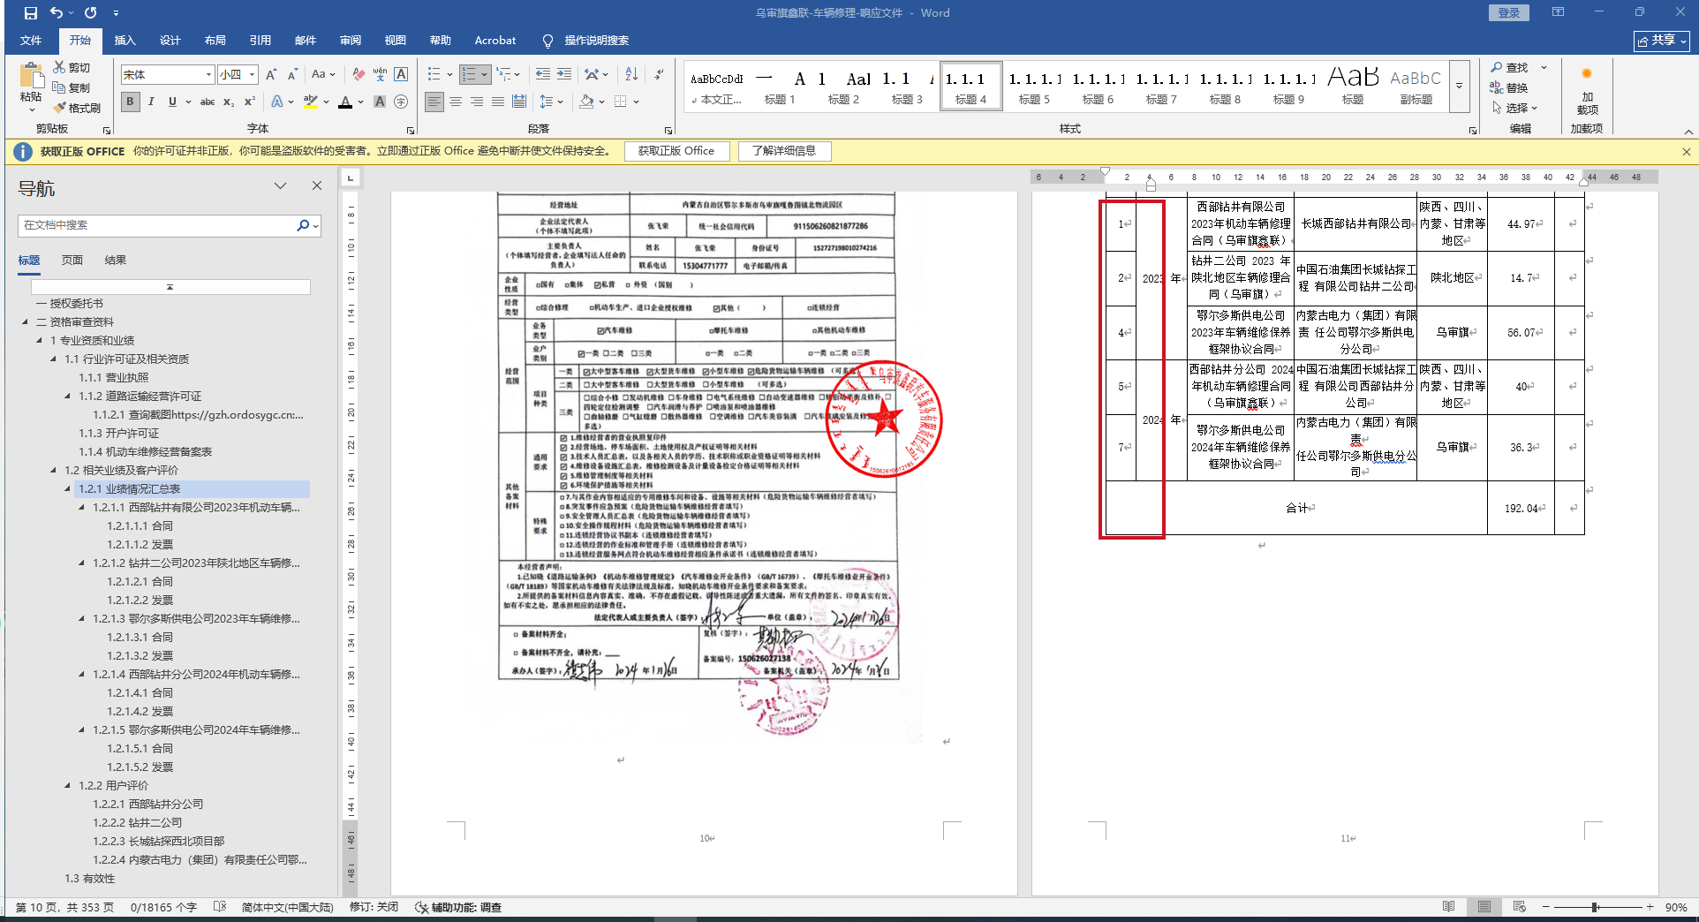Open the Font dialog launcher in 字体 group
Screen dimensions: 1699x922
(x=411, y=130)
